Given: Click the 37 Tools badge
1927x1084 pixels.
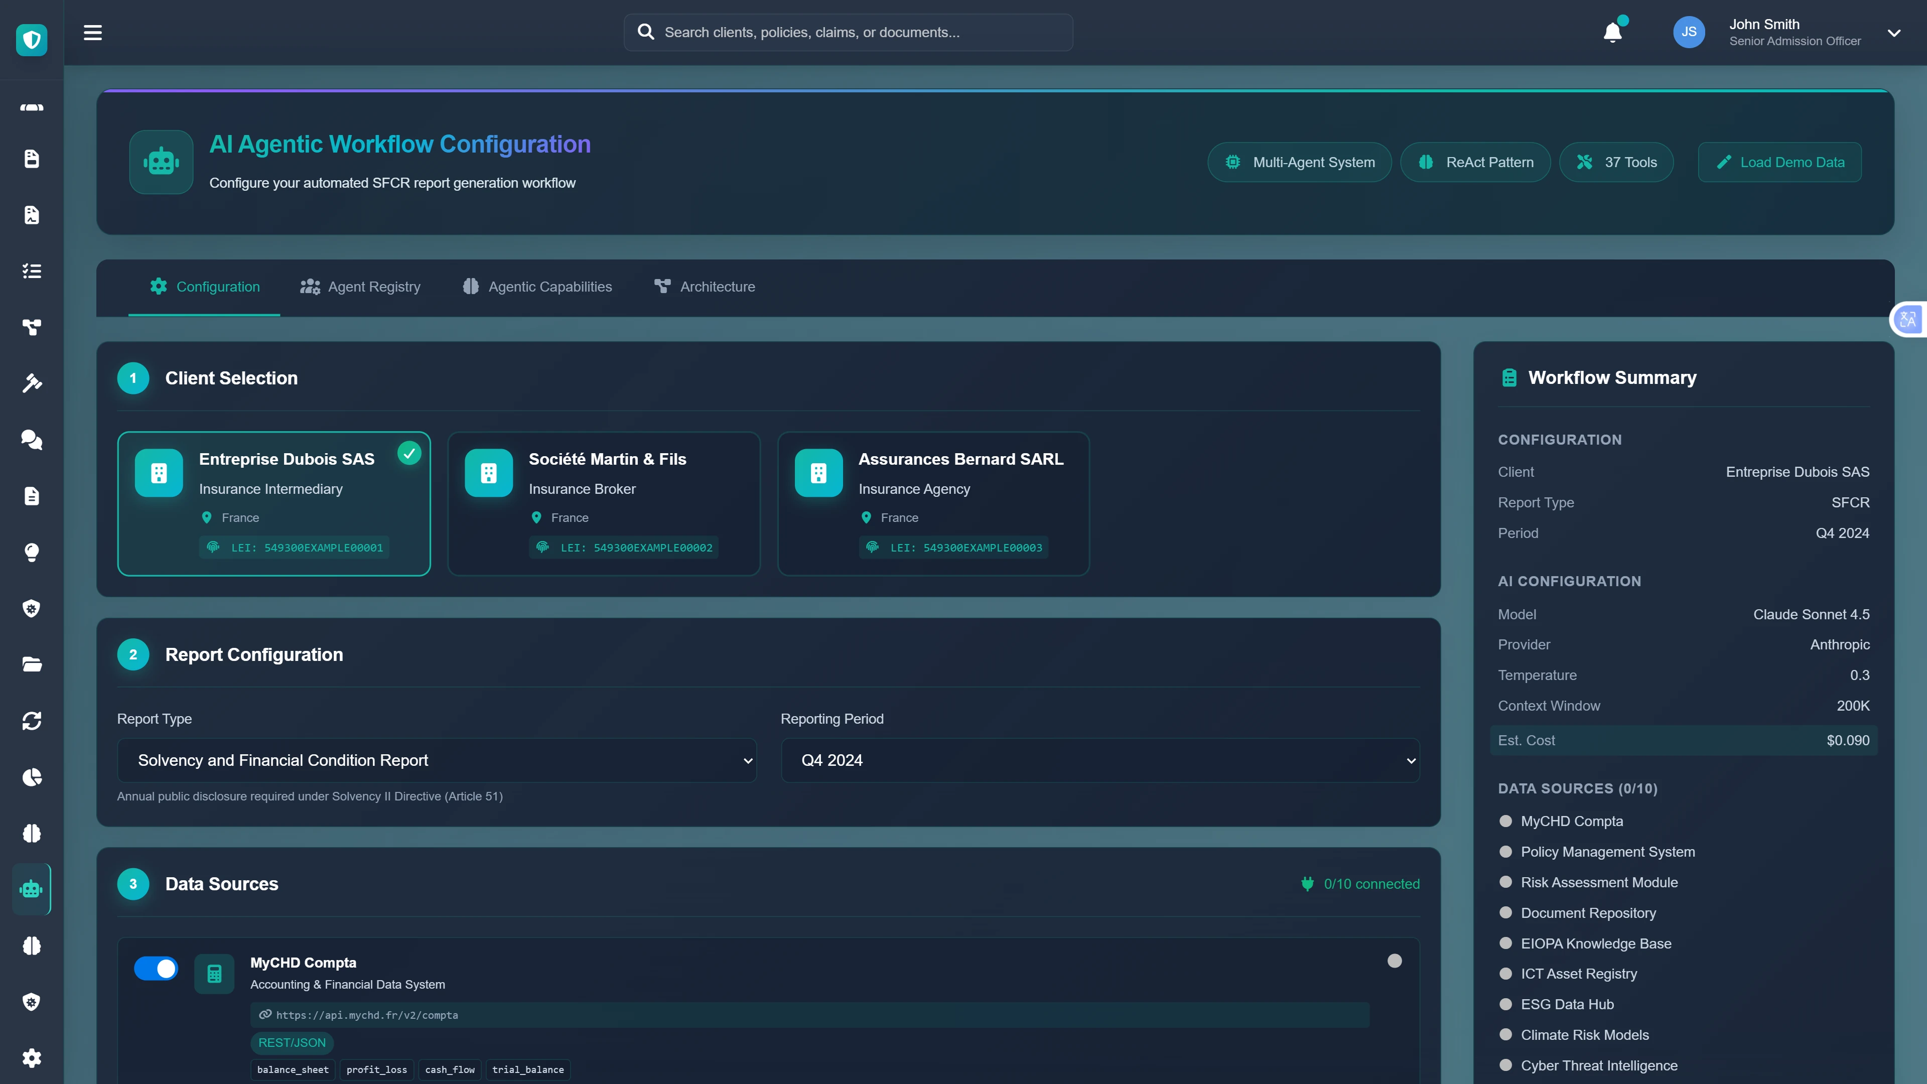Looking at the screenshot, I should click(1616, 162).
